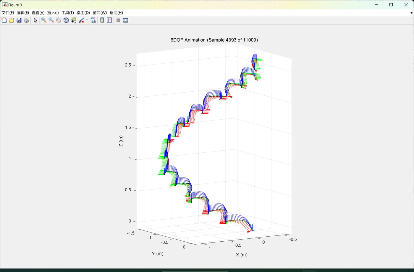Image resolution: width=414 pixels, height=272 pixels.
Task: Close the Figure 3 window
Action: point(406,5)
